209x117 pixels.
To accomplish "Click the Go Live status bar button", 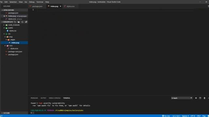I will (166, 116).
